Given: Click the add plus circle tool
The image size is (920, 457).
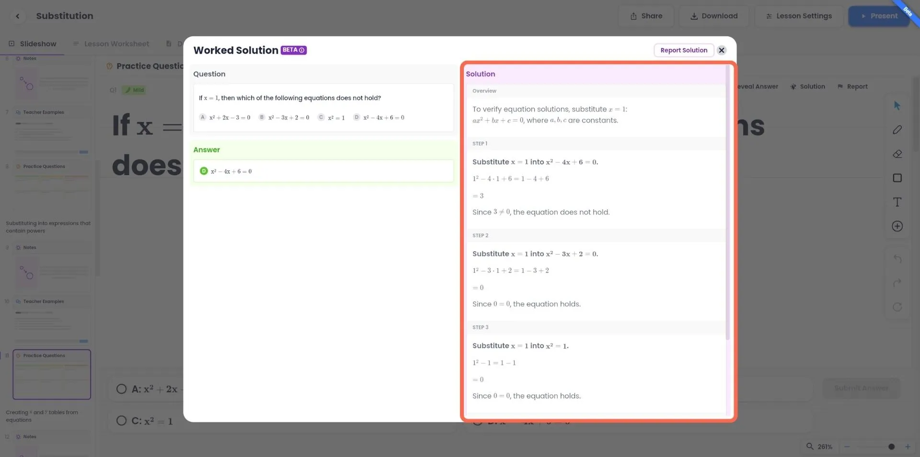Looking at the screenshot, I should (x=897, y=226).
